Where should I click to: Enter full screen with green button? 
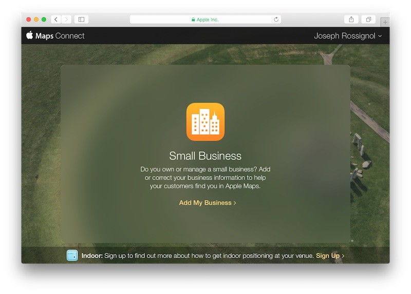point(44,19)
